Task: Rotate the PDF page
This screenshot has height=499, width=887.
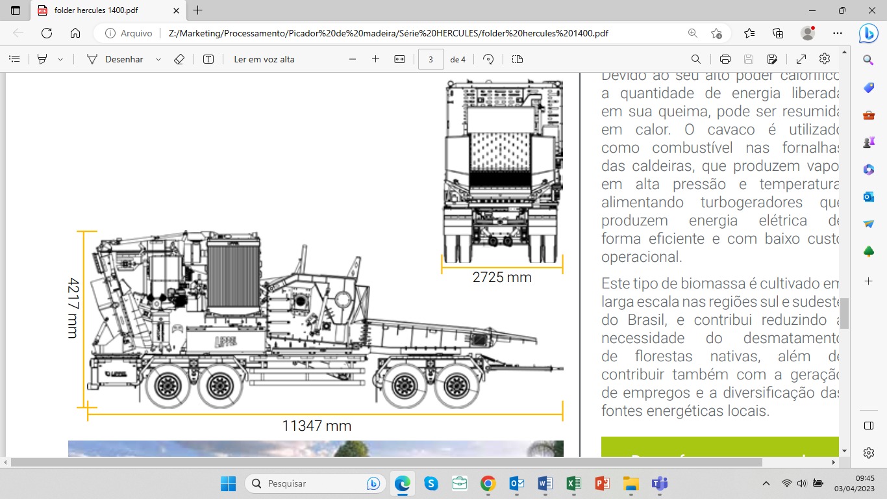Action: click(488, 59)
